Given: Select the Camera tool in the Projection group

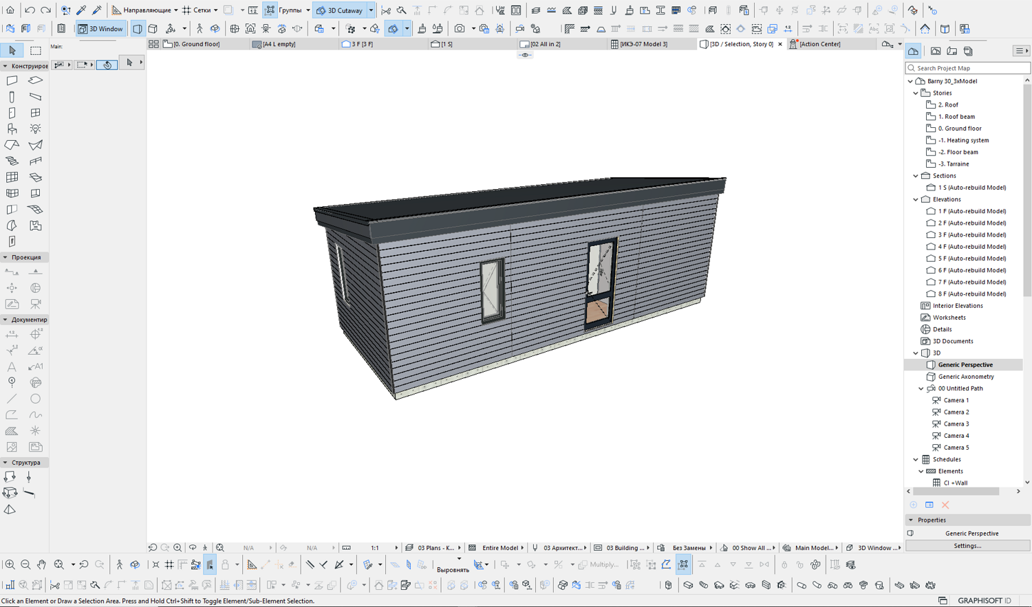Looking at the screenshot, I should [x=35, y=304].
